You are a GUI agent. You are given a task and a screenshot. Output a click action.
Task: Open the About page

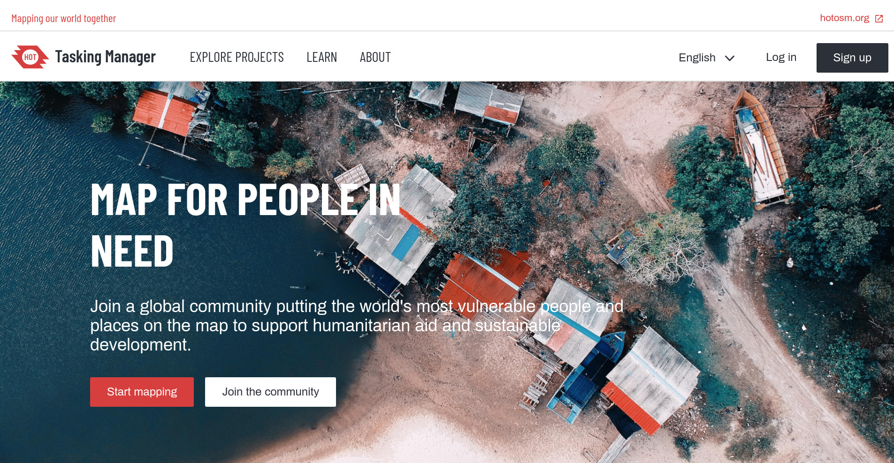(375, 57)
